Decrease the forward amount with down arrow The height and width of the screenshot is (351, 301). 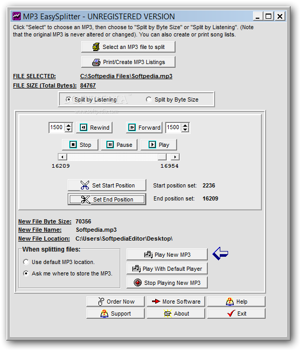(x=185, y=130)
